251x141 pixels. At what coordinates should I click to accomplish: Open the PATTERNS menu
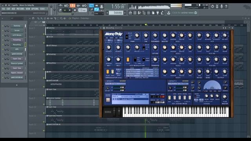coord(20,9)
